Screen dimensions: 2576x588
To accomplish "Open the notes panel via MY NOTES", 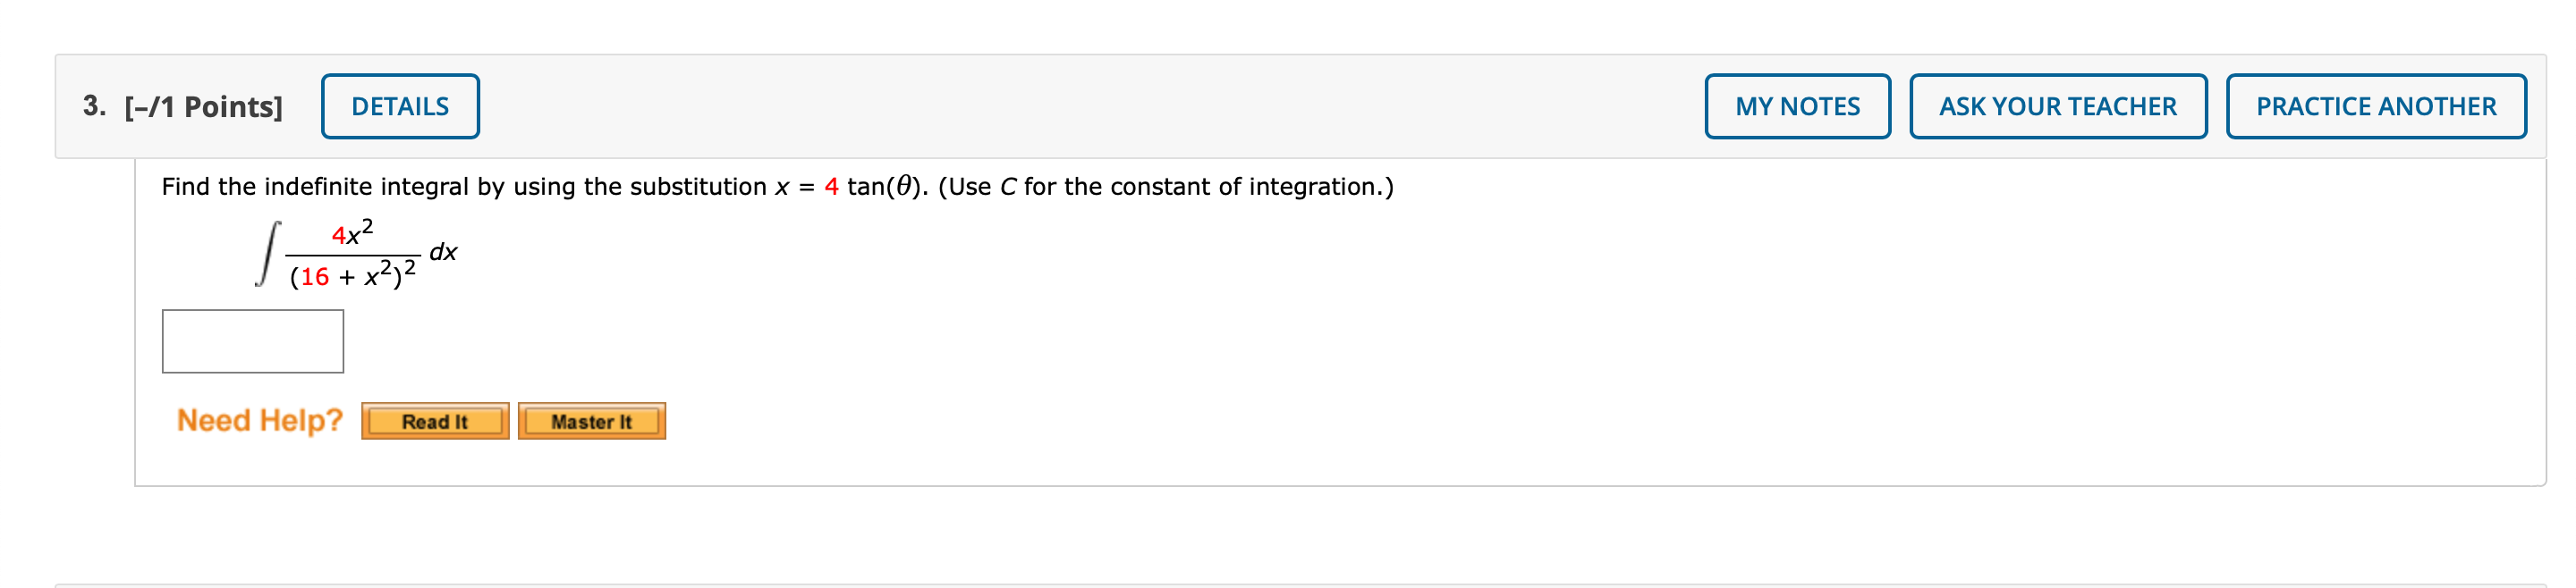I will pyautogui.click(x=1796, y=105).
